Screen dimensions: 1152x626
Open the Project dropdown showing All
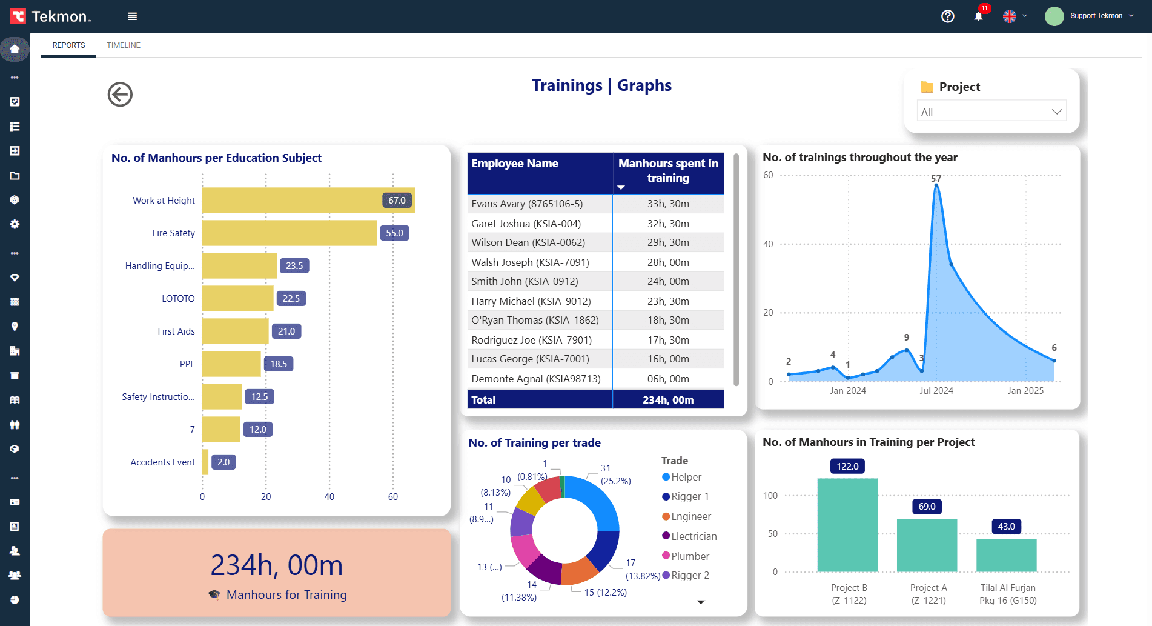[991, 112]
